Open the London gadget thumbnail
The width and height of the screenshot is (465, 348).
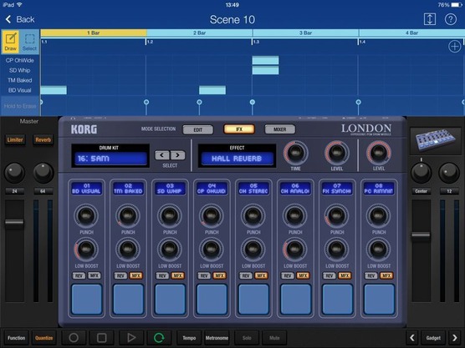click(x=436, y=140)
